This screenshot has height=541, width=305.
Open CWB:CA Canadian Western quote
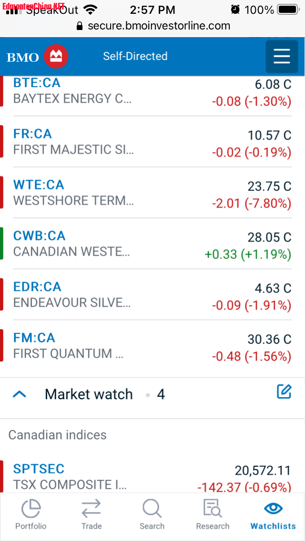tap(40, 236)
